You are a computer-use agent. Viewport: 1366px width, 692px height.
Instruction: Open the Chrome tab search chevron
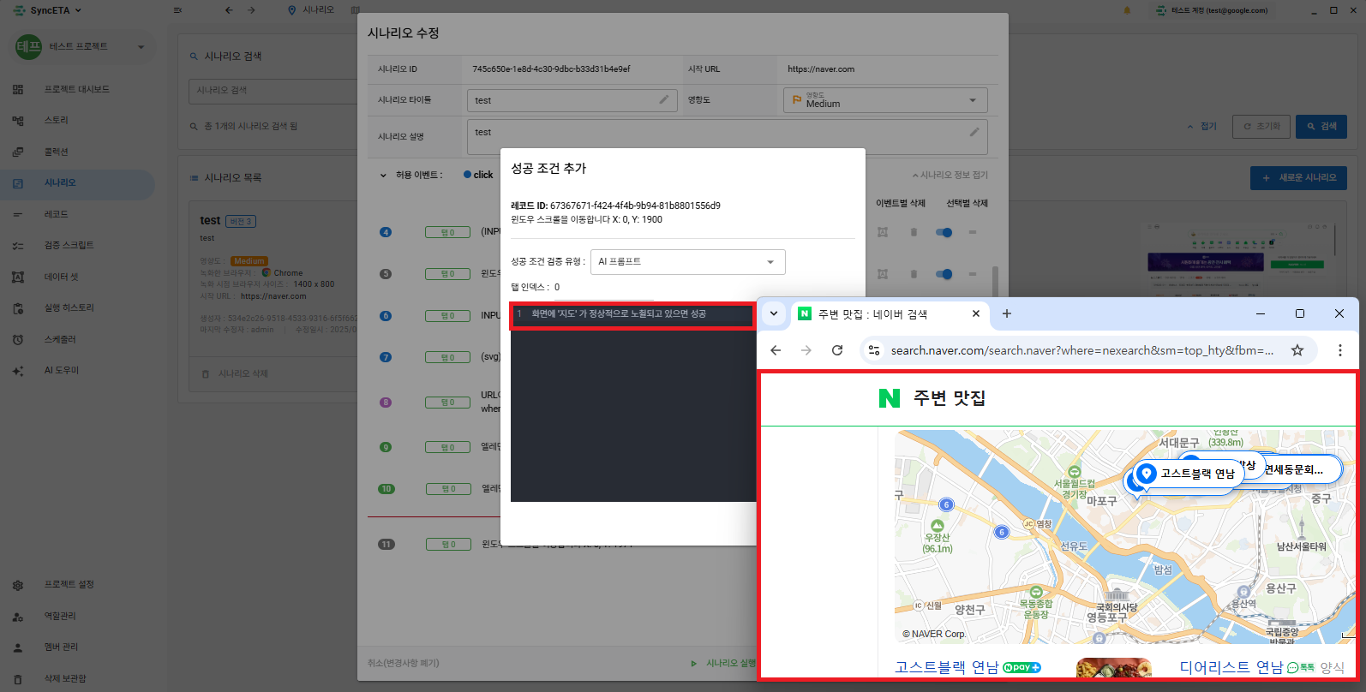(x=773, y=314)
